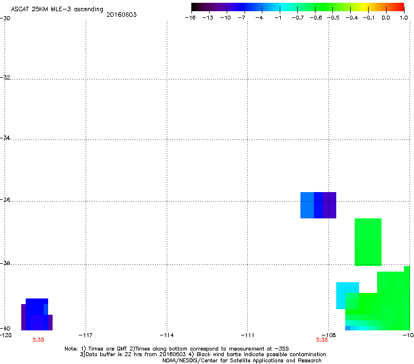Click the -0.6 label on the color scale
The height and width of the screenshot is (364, 414).
(x=316, y=18)
